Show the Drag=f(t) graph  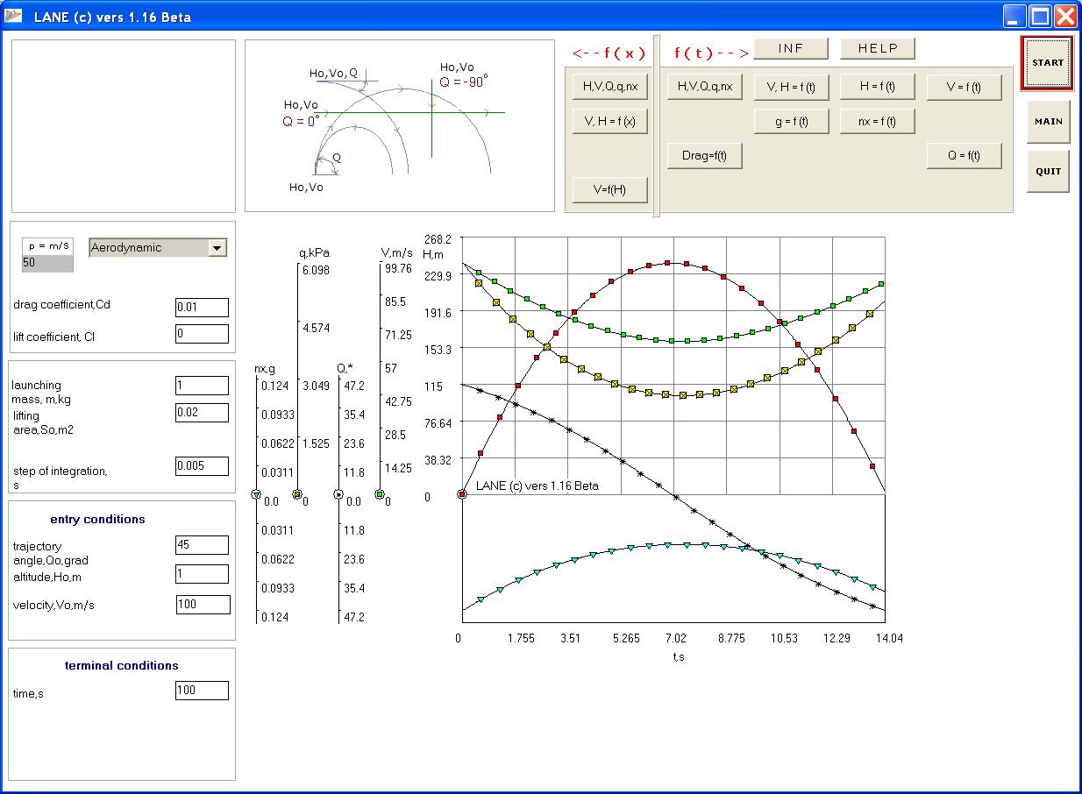pos(705,156)
